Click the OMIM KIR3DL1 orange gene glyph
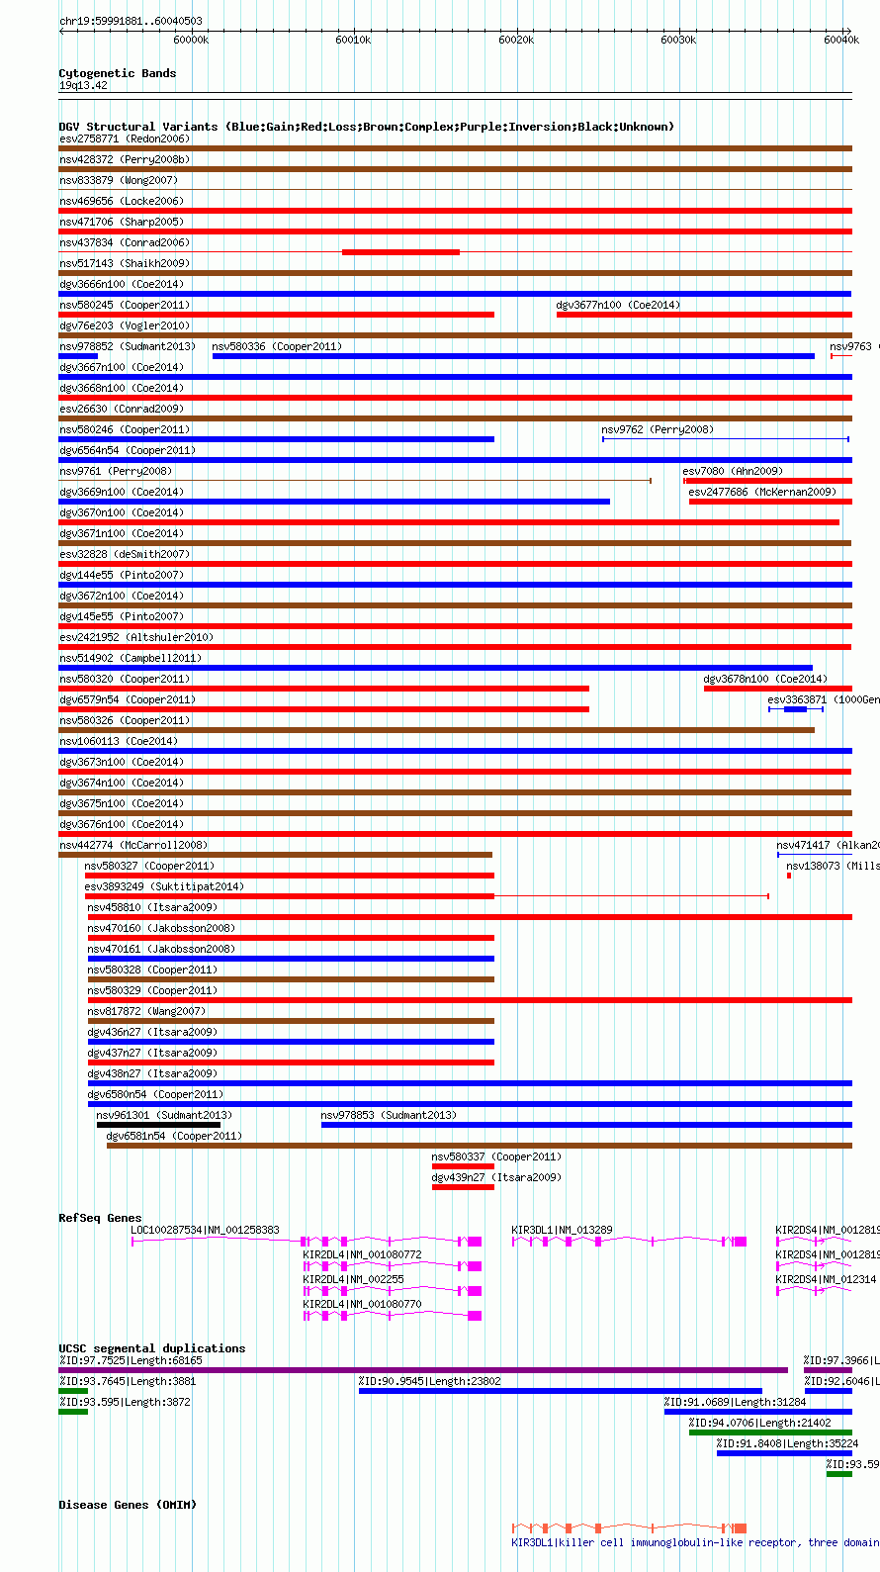 pos(629,1528)
